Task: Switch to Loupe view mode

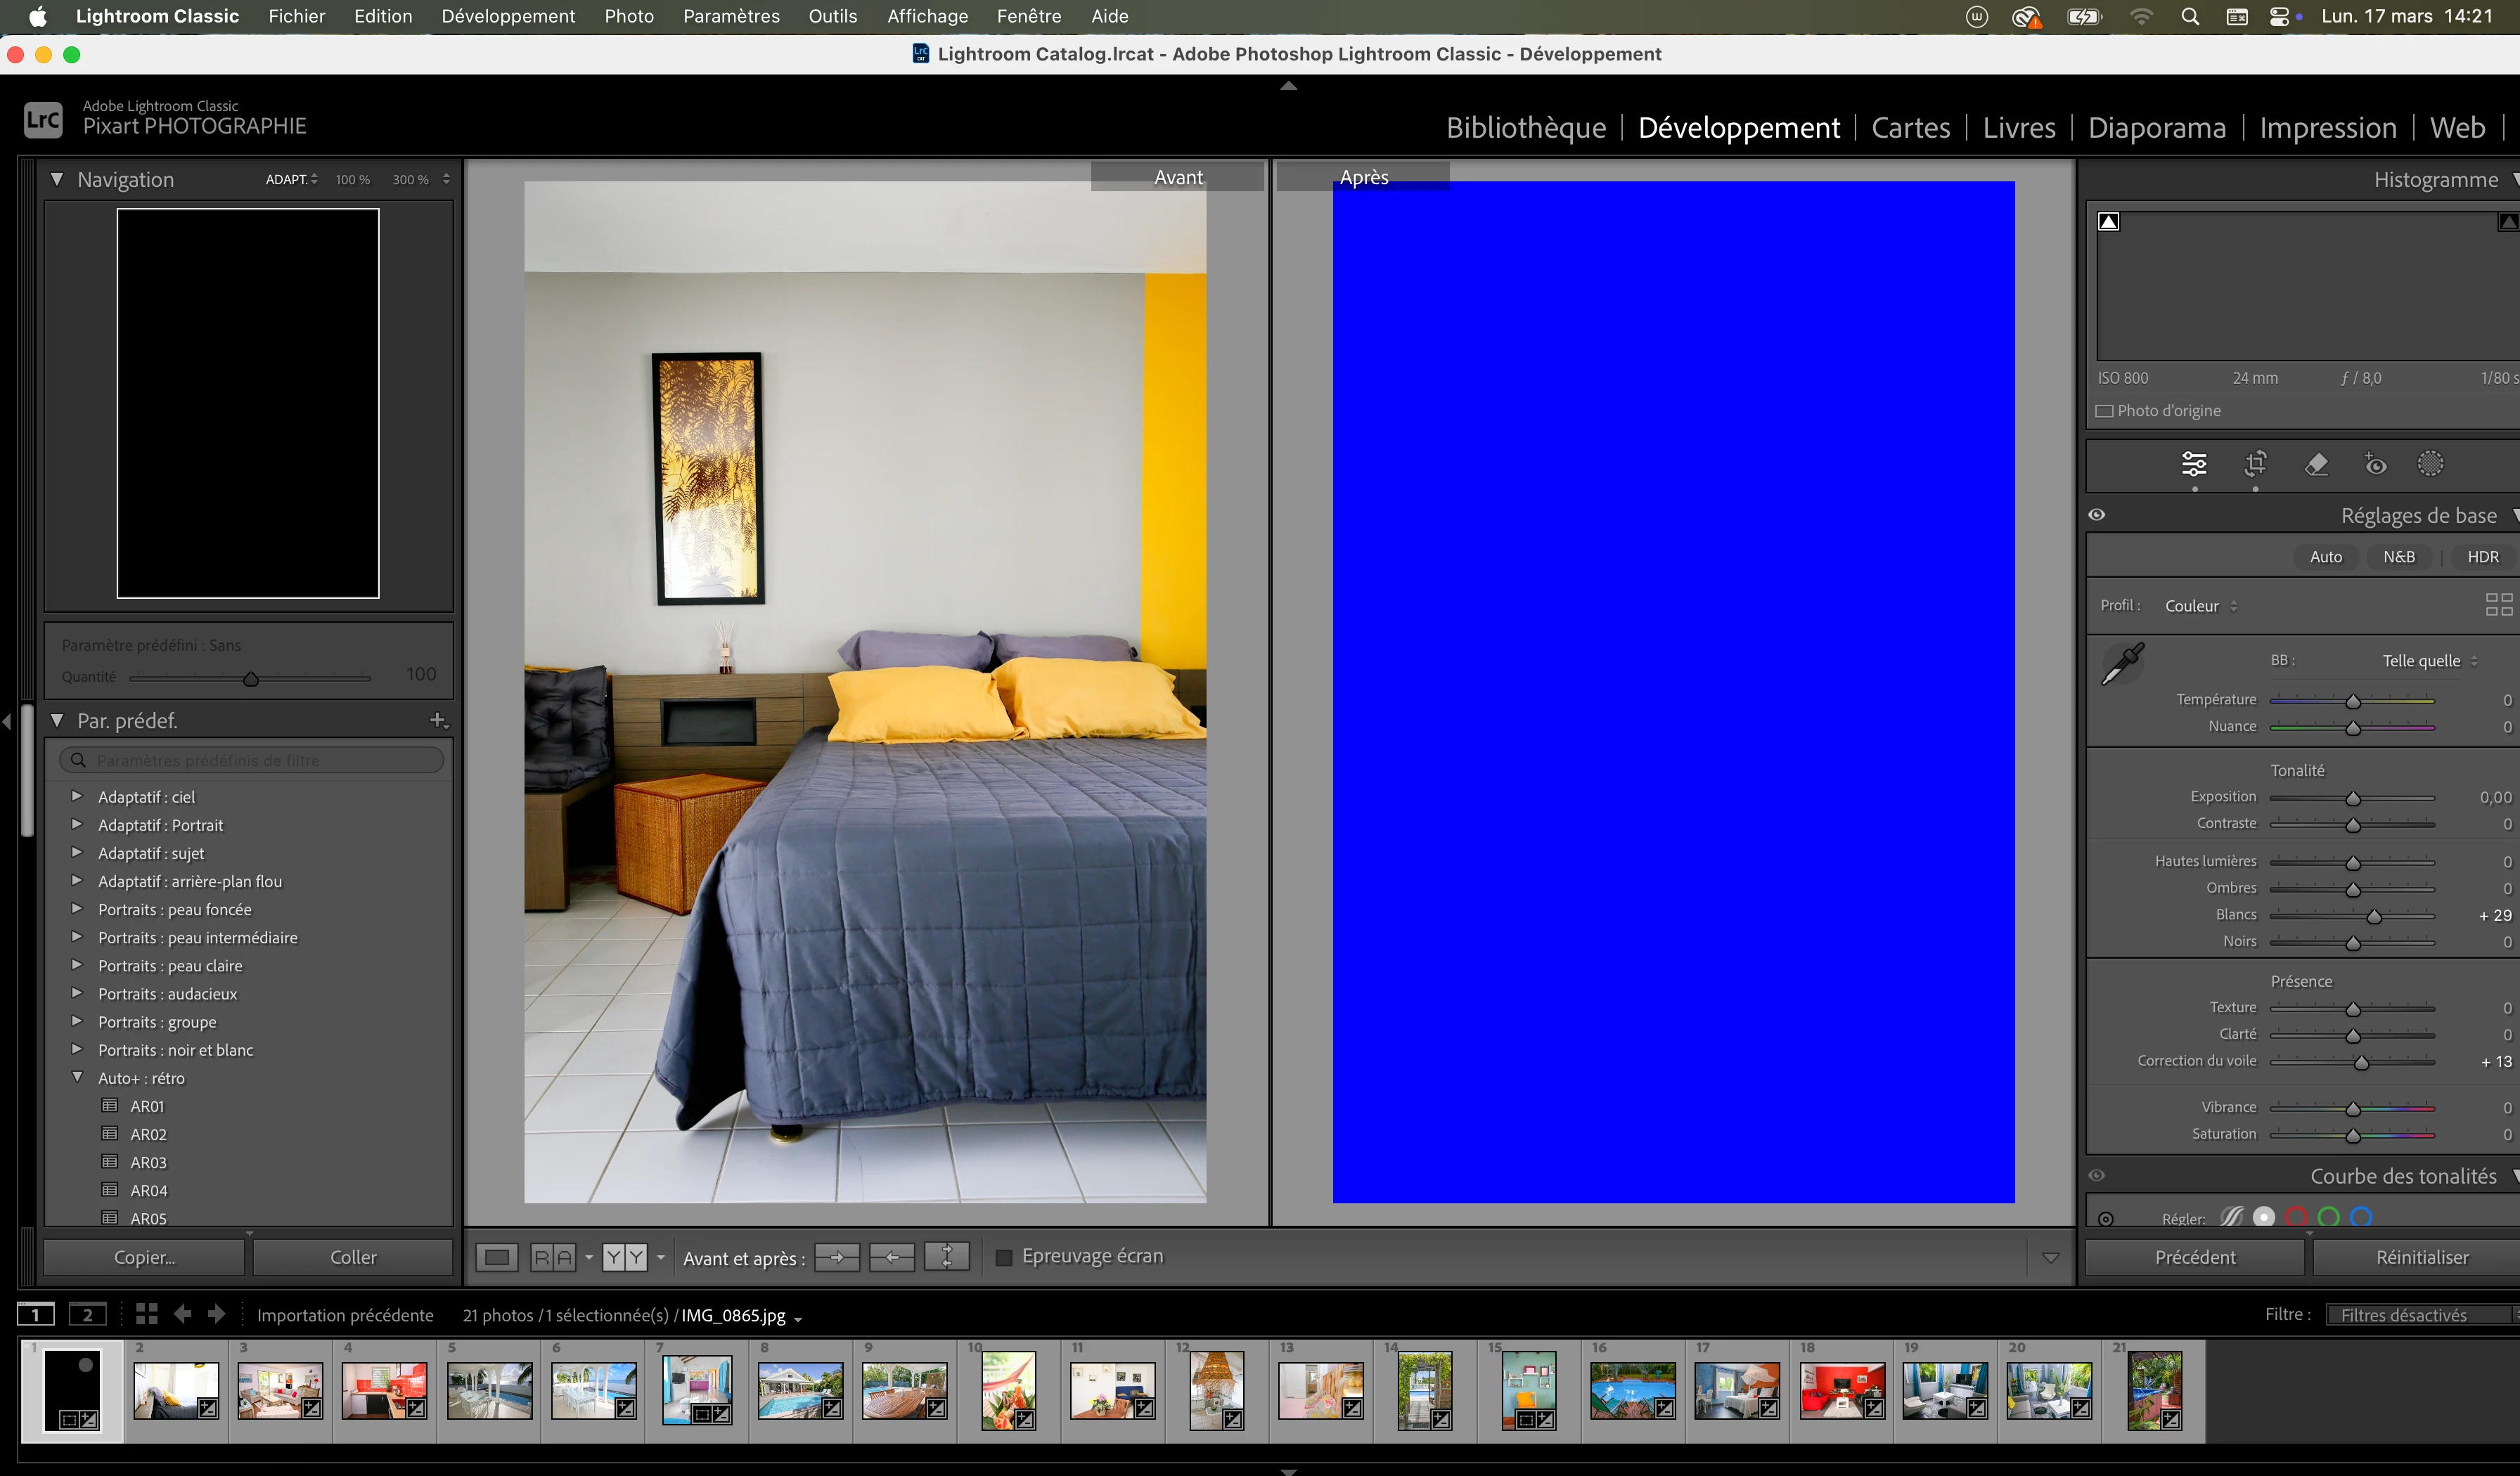Action: [497, 1257]
